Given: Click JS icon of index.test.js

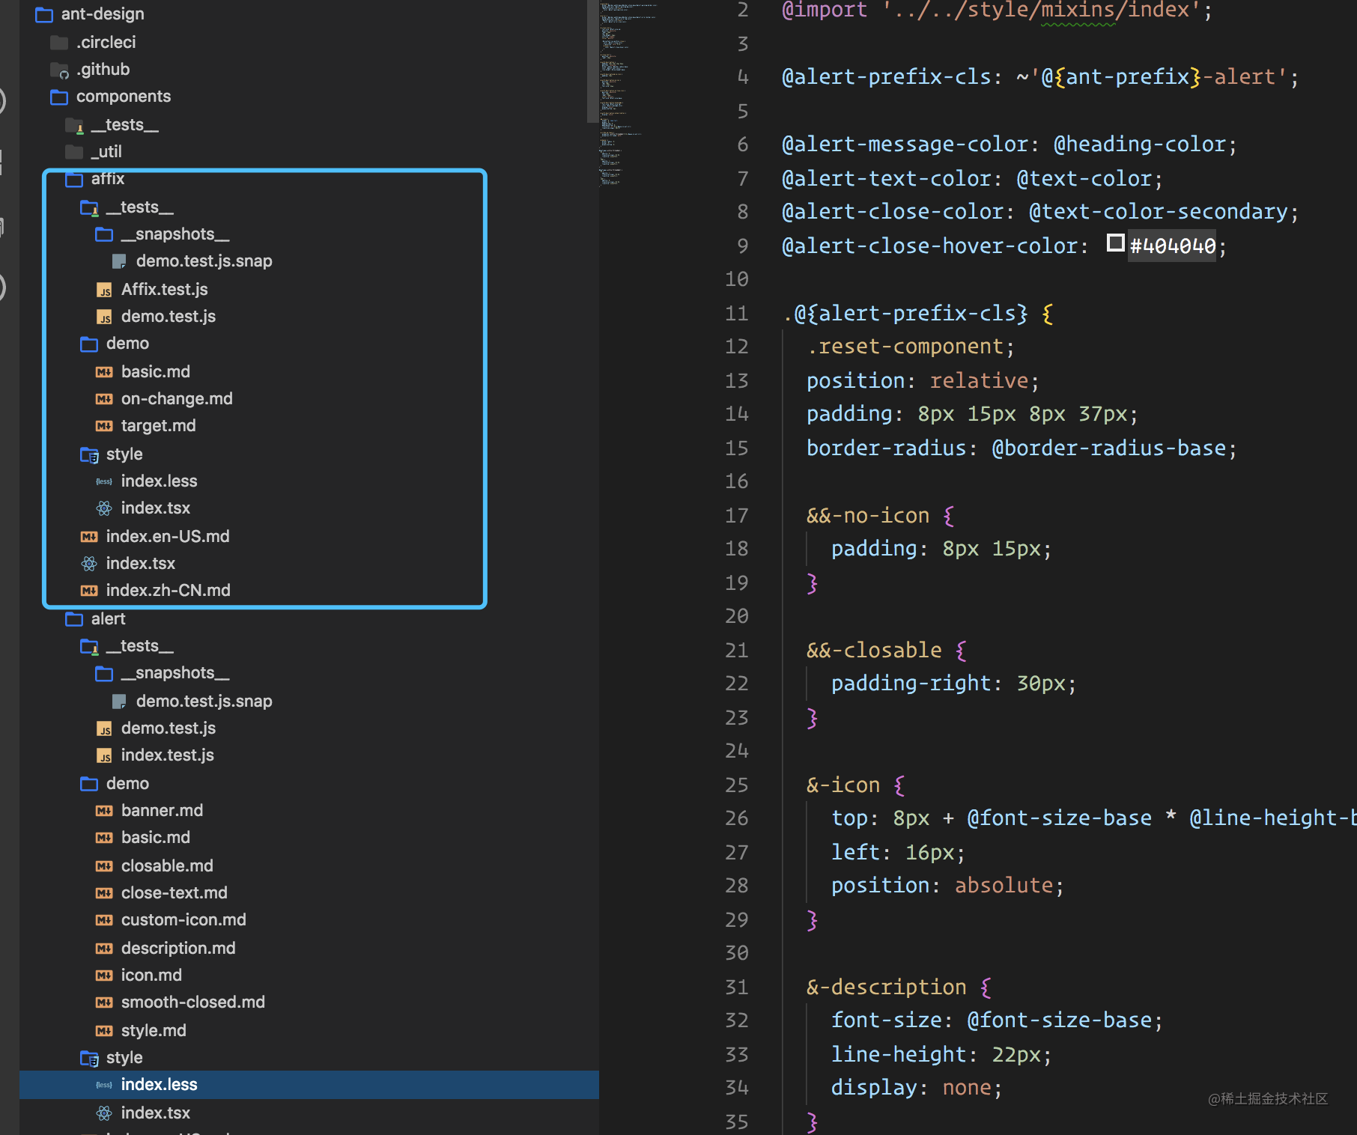Looking at the screenshot, I should pos(104,755).
